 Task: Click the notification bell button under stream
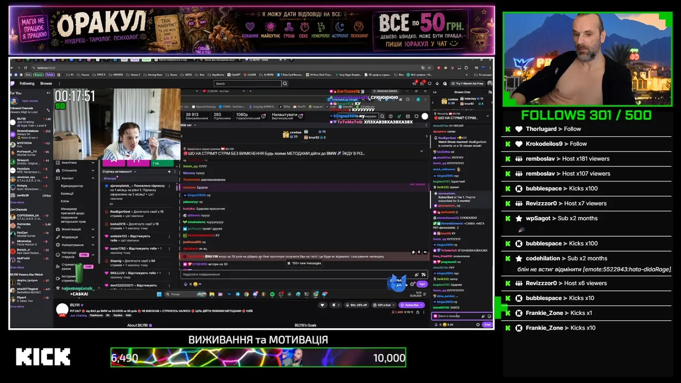[335, 305]
